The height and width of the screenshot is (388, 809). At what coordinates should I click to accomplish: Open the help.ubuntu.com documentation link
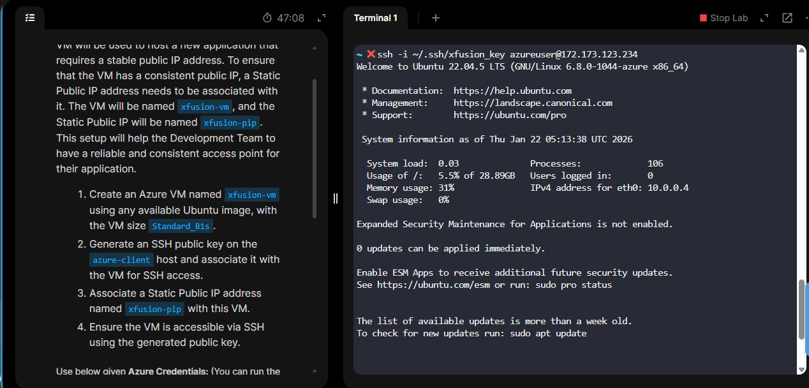(x=512, y=91)
